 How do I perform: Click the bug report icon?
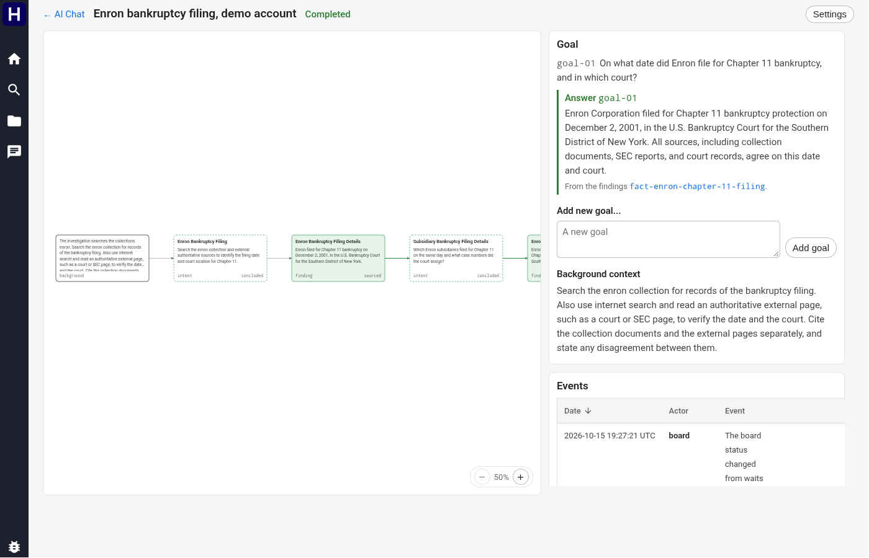coord(14,546)
